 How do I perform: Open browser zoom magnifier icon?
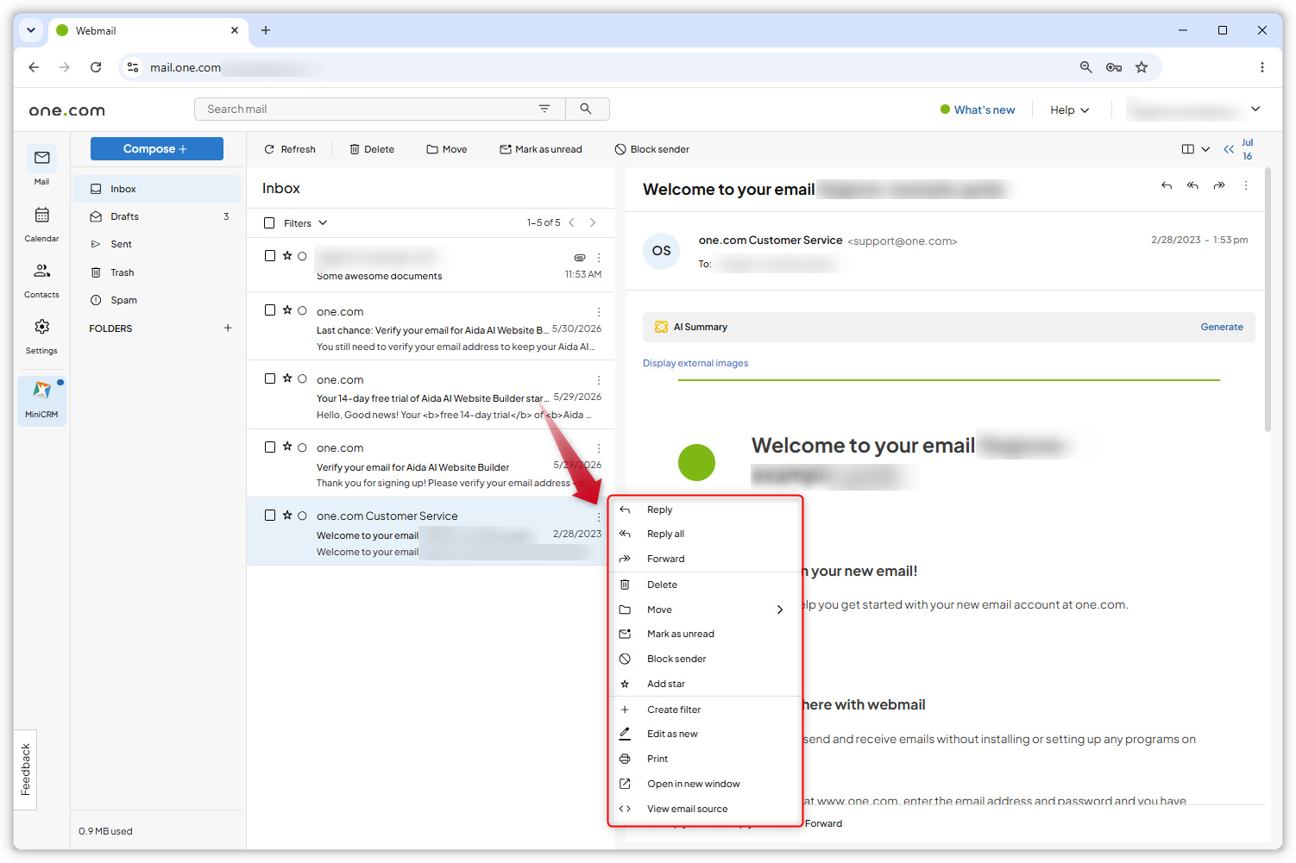click(x=1086, y=67)
